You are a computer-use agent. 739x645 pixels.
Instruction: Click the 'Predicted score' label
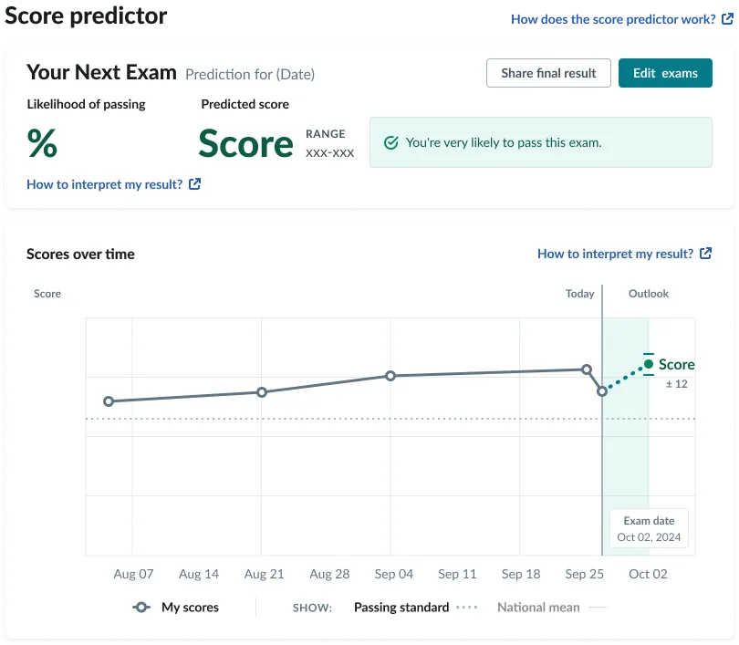pyautogui.click(x=245, y=104)
